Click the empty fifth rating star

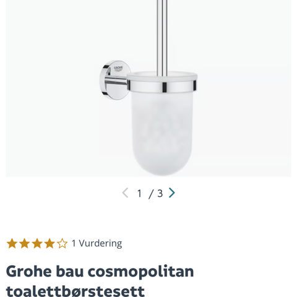pyautogui.click(x=62, y=243)
